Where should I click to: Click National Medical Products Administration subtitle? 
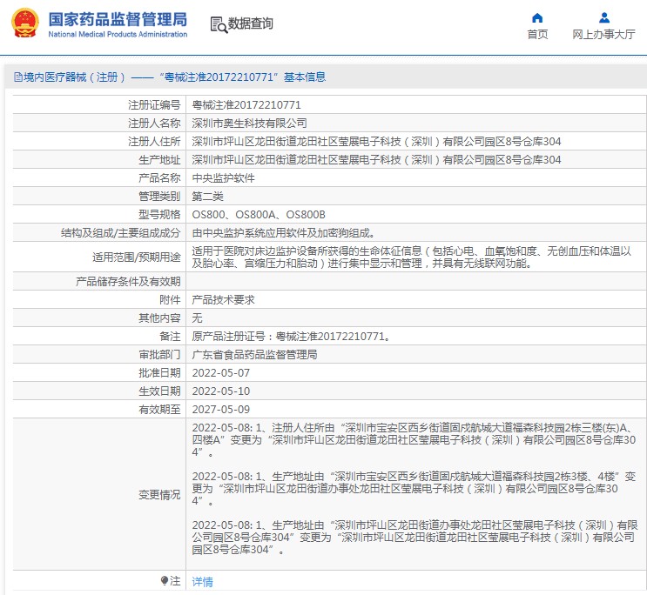[x=118, y=34]
